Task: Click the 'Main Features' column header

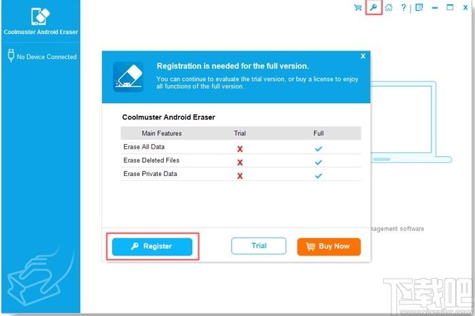Action: (x=162, y=133)
